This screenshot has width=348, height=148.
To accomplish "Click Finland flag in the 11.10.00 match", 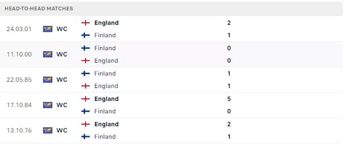I will tap(86, 48).
